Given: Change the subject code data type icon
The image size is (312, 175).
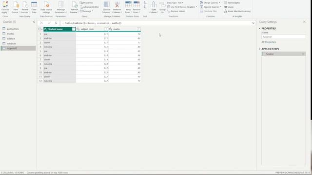Looking at the screenshot, I should tap(78, 29).
